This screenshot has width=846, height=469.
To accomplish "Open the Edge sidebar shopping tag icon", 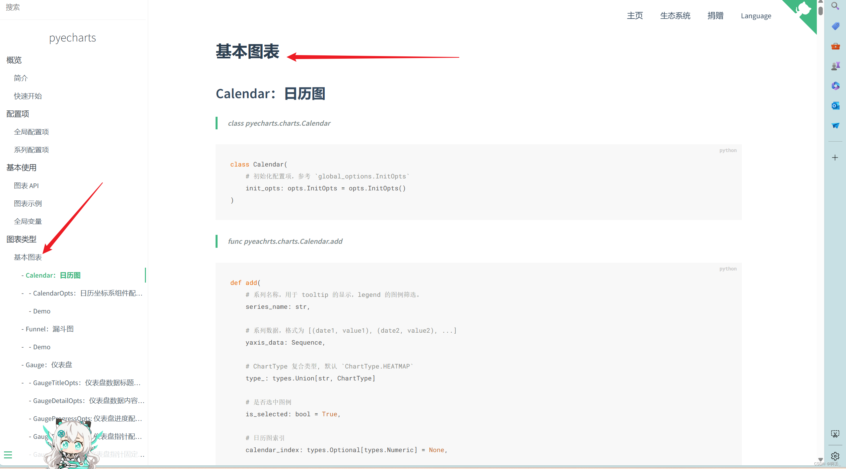I will coord(835,26).
